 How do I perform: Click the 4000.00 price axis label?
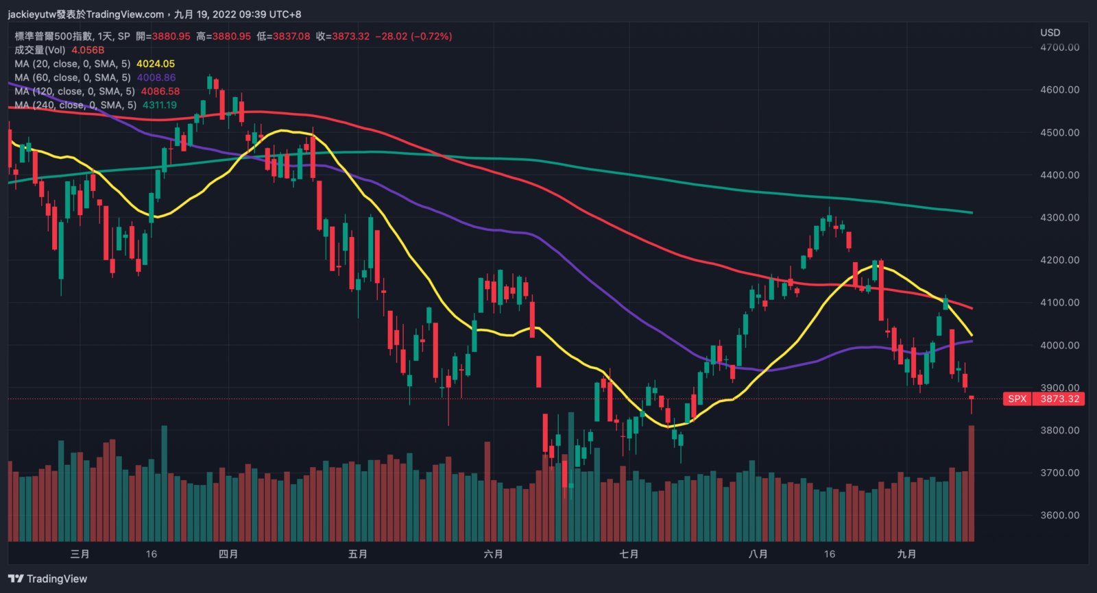coord(1059,345)
